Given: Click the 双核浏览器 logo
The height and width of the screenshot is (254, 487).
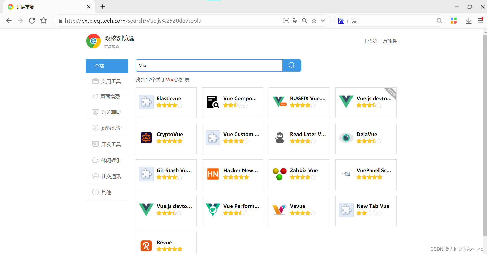Looking at the screenshot, I should 93,41.
